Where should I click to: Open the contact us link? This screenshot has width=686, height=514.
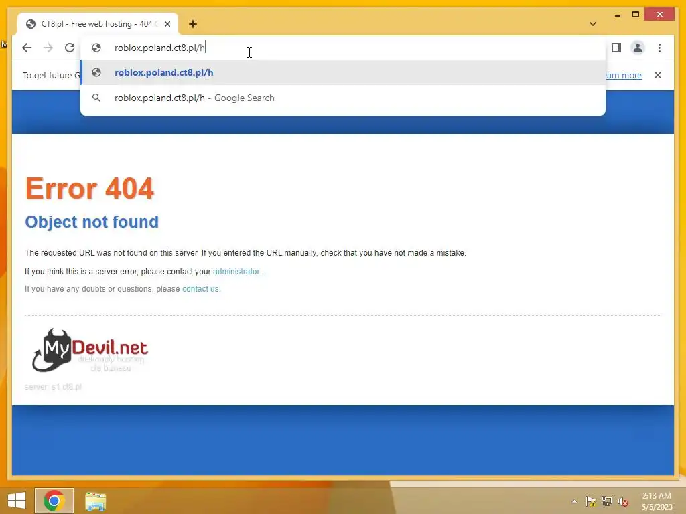(x=200, y=289)
